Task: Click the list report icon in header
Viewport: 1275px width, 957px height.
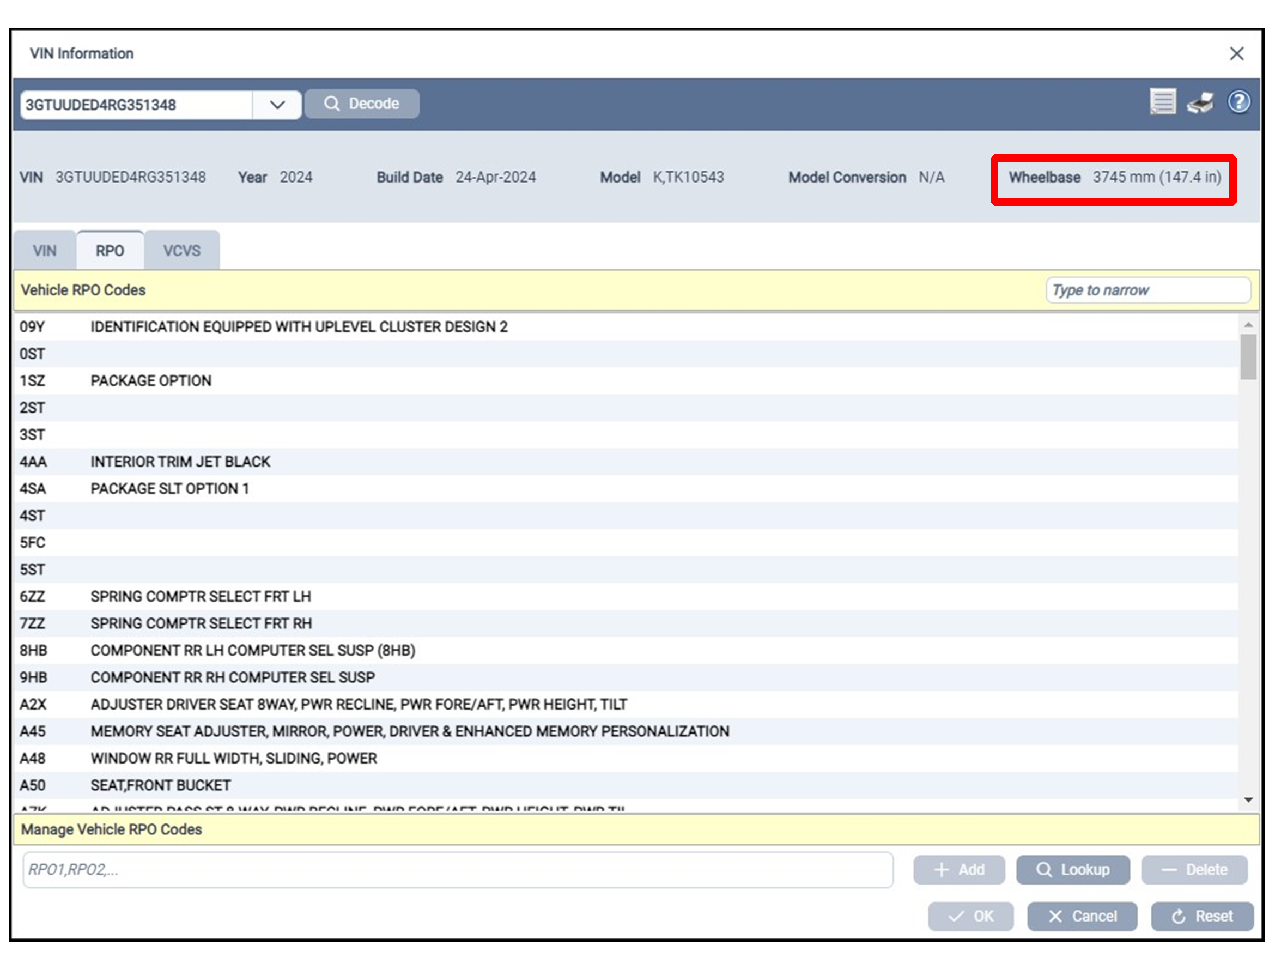Action: pyautogui.click(x=1162, y=102)
